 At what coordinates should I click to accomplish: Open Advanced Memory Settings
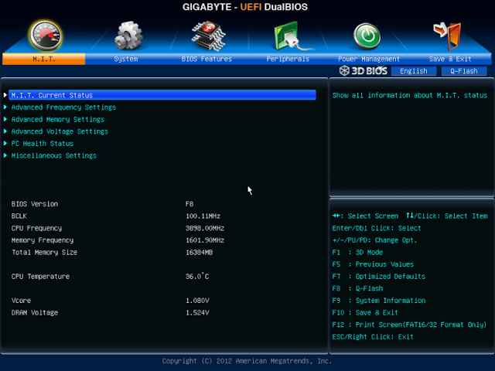click(58, 119)
